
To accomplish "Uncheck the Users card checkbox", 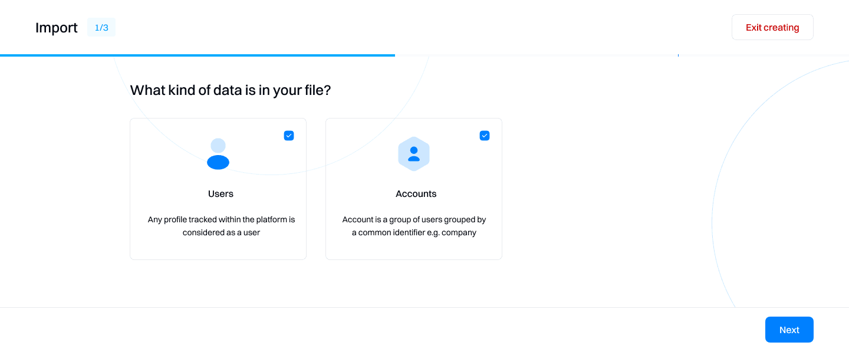I will click(x=289, y=136).
